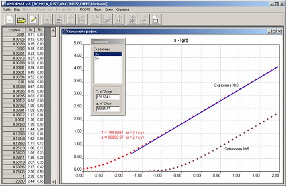Click the 3n column header
The width and height of the screenshot is (286, 186).
pos(30,30)
